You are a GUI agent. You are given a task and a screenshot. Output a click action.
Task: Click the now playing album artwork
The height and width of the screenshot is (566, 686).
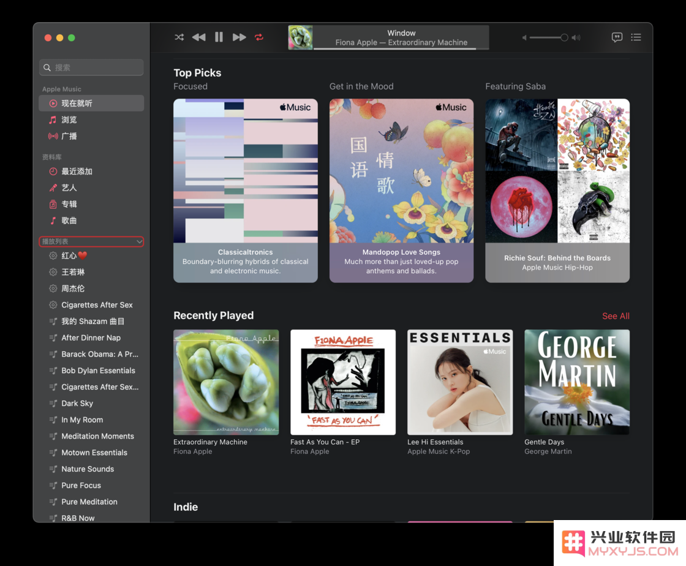pyautogui.click(x=300, y=37)
